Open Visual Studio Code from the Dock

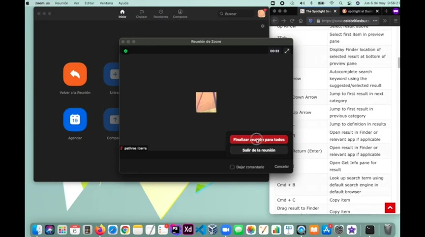pos(201,230)
